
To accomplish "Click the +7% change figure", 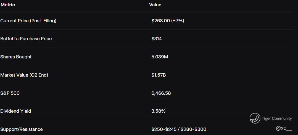I will [x=178, y=21].
